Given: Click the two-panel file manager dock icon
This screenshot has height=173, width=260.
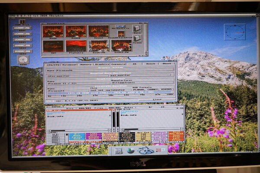Looking at the screenshot, I should pos(118,151).
